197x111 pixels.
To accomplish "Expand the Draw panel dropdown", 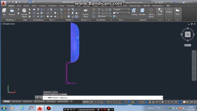I will (52, 20).
